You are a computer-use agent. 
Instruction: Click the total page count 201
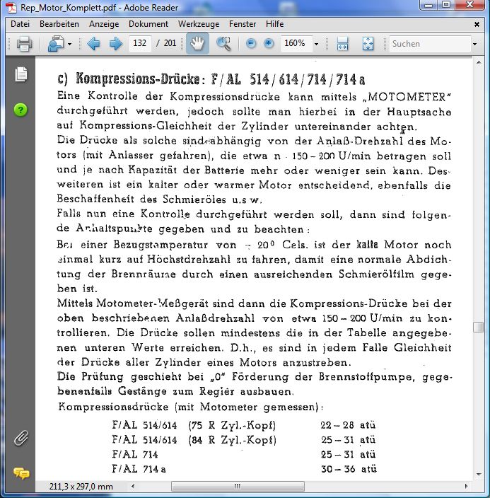point(170,43)
